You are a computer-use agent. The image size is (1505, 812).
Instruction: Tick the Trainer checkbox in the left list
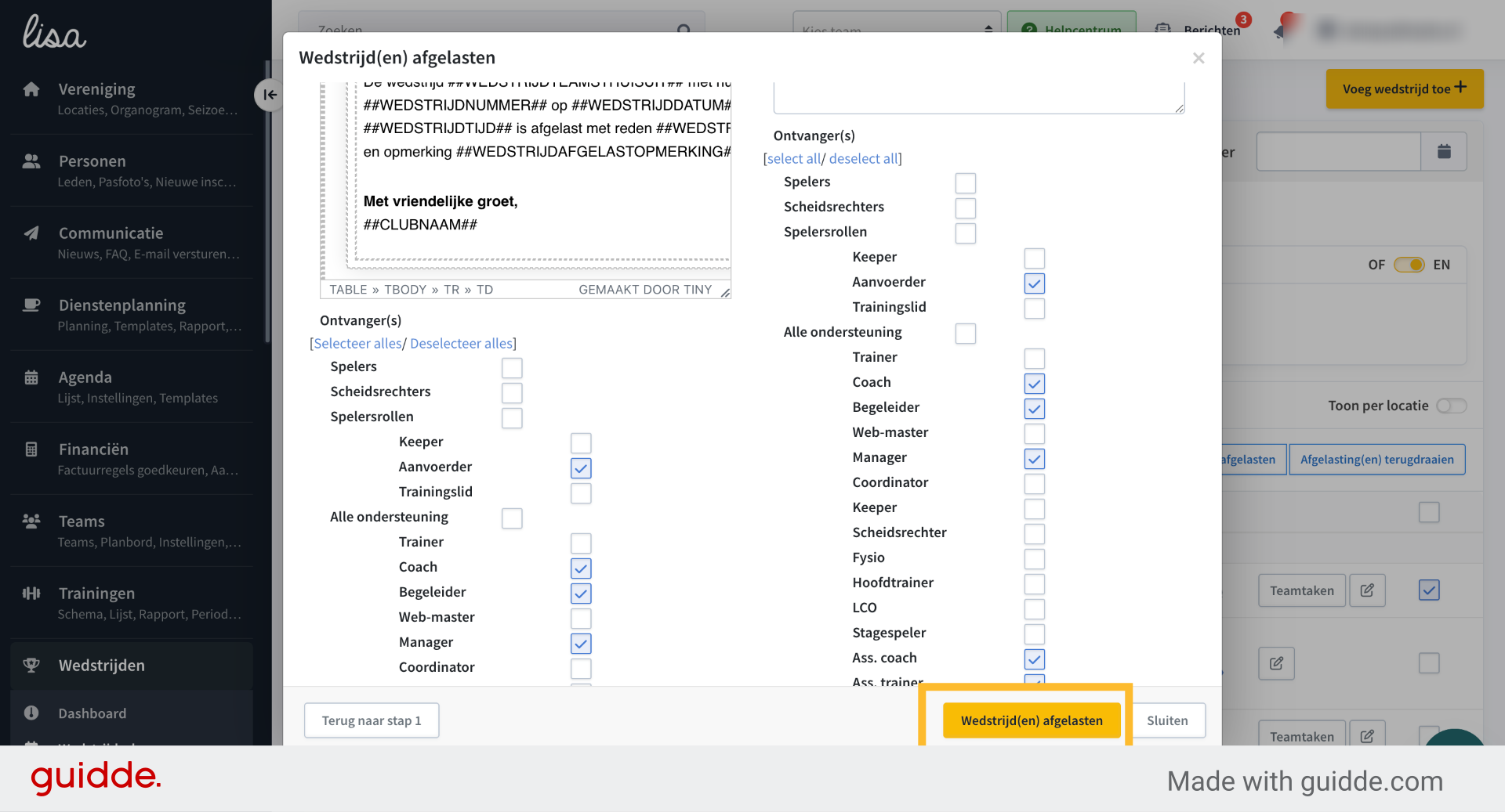(581, 543)
